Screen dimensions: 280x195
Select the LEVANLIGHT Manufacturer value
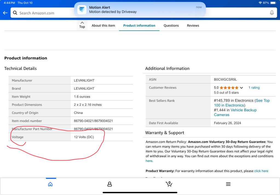point(84,80)
